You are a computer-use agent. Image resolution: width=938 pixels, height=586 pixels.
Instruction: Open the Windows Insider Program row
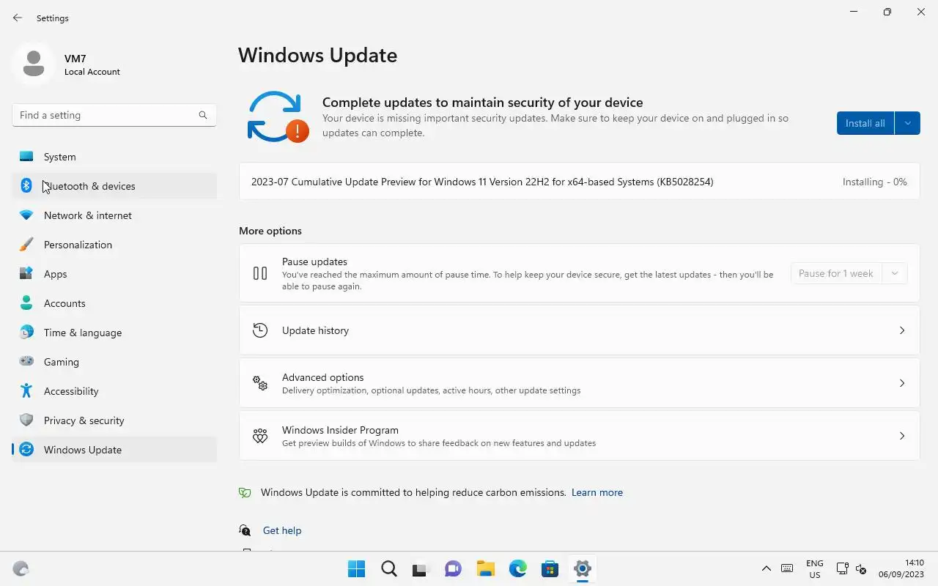click(579, 436)
